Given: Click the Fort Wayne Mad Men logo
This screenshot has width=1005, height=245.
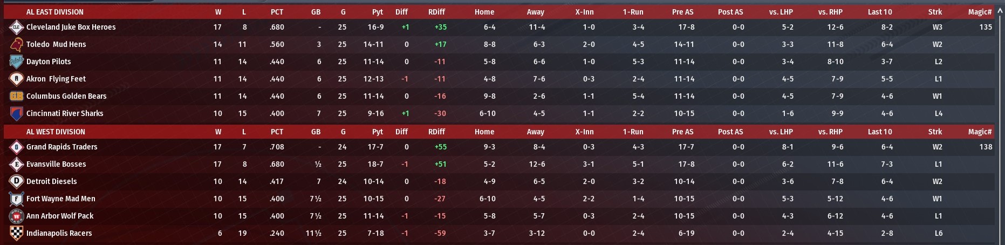Looking at the screenshot, I should pos(16,199).
